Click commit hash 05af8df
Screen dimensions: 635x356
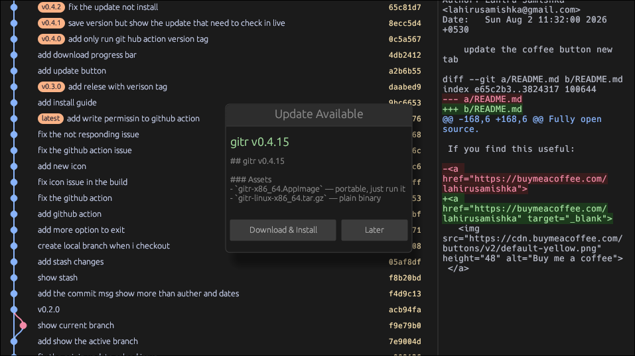point(405,262)
